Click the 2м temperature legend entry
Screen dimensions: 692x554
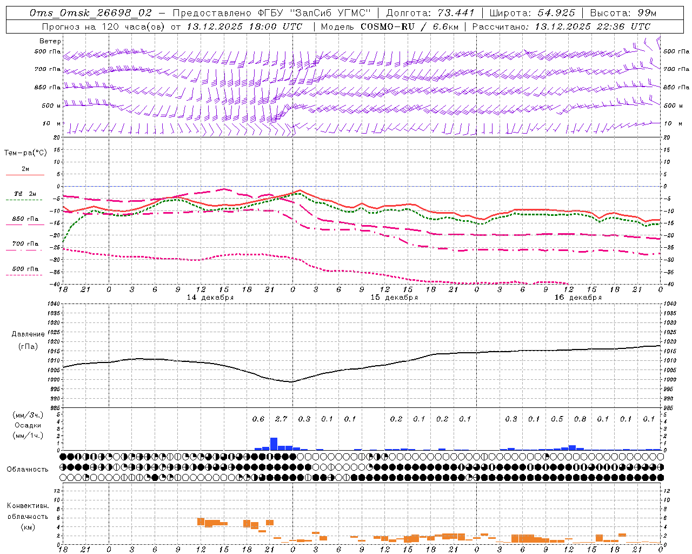pyautogui.click(x=25, y=169)
